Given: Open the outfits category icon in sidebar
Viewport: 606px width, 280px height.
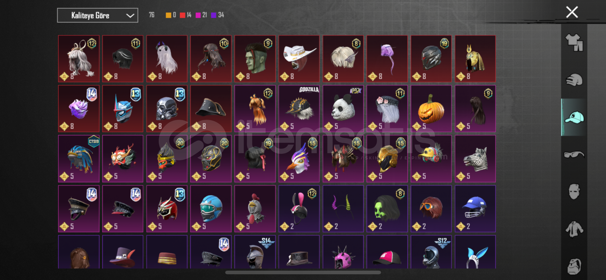Looking at the screenshot, I should click(x=574, y=43).
